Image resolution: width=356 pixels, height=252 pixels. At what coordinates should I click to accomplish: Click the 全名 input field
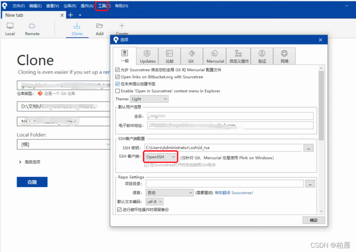[x=230, y=116]
